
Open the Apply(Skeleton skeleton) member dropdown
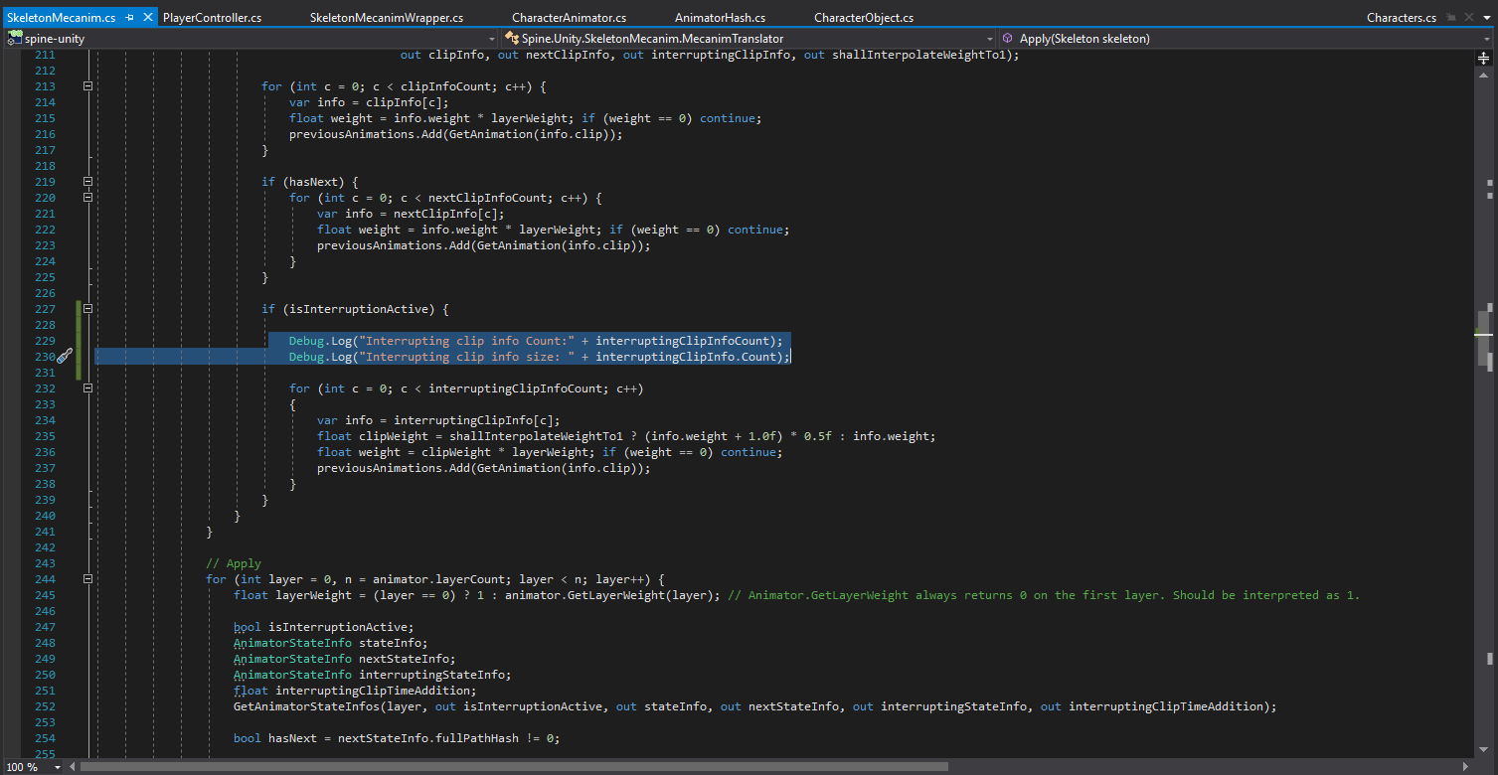(1480, 38)
